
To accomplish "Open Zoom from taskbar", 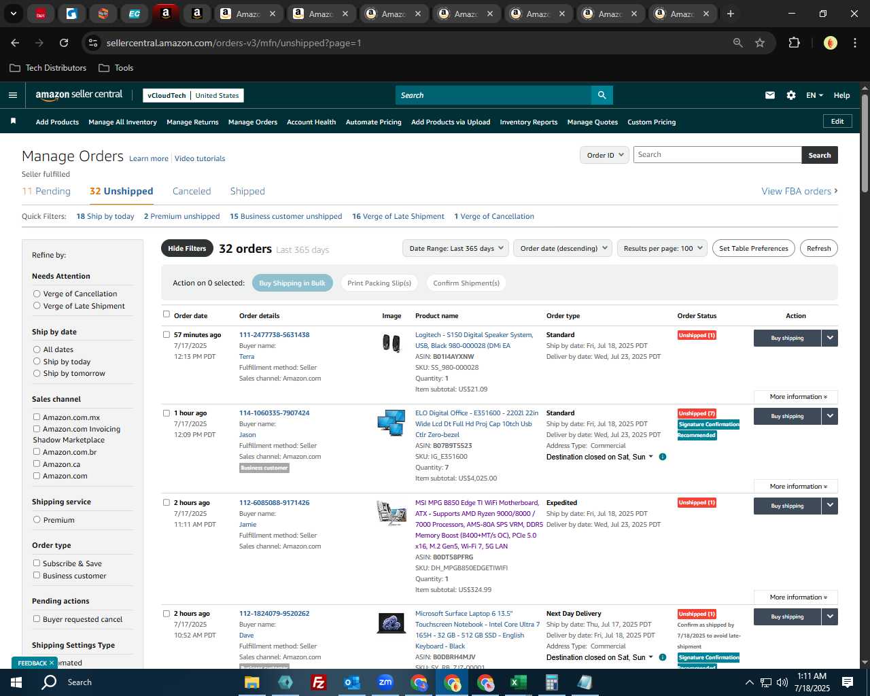I will pos(385,682).
